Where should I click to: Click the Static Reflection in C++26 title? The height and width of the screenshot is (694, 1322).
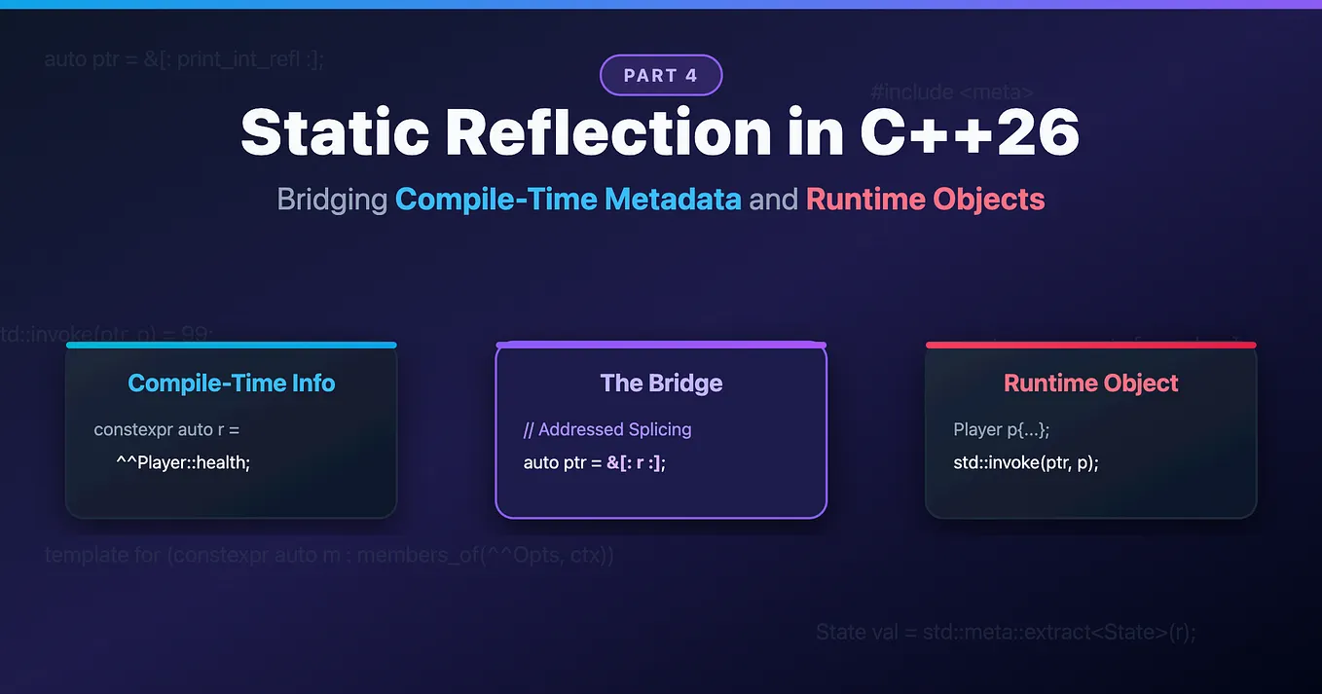[x=661, y=132]
